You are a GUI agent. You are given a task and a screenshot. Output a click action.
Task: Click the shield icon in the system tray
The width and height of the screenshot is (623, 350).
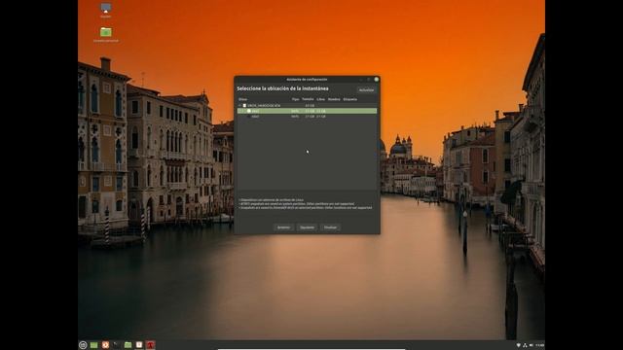coord(519,346)
